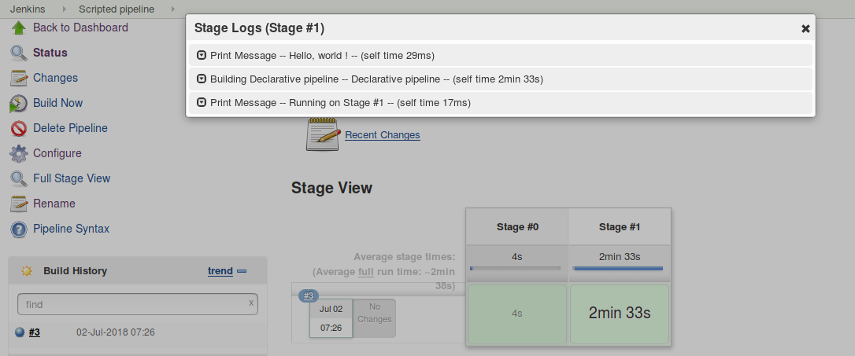This screenshot has height=356, width=855.
Task: Click the Rename notepad icon
Action: (19, 204)
